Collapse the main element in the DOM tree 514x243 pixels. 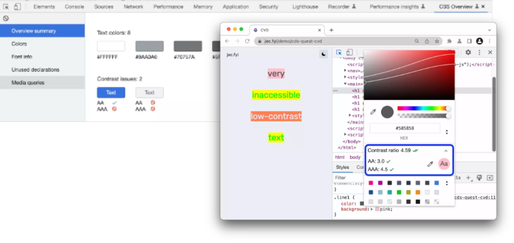click(345, 84)
